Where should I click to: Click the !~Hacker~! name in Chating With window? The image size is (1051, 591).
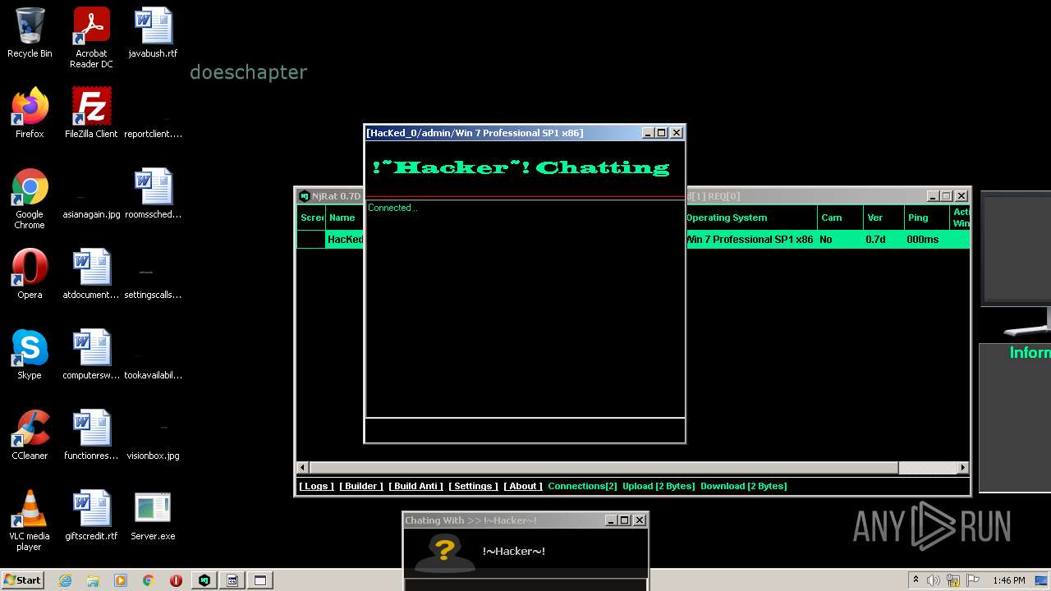(x=514, y=552)
